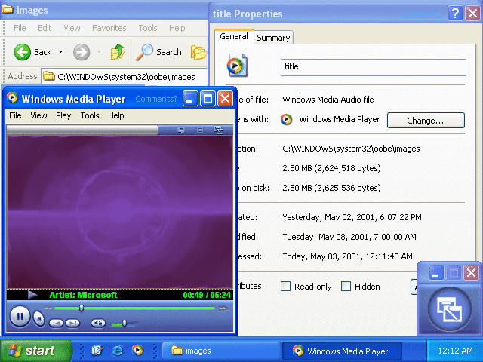Click the images folder title bar icon
The width and height of the screenshot is (483, 362).
(x=8, y=10)
